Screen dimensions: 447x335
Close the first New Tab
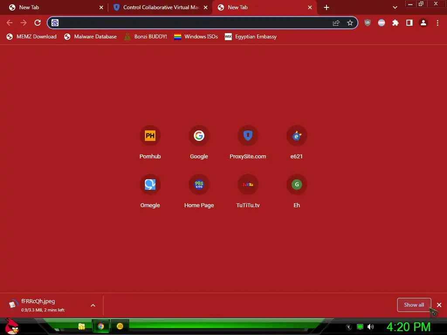point(101,7)
